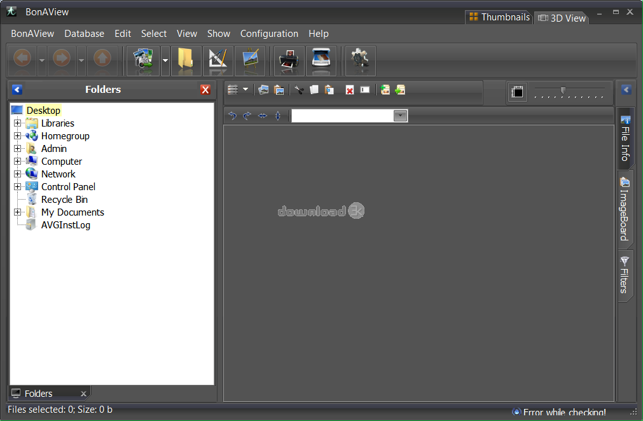Open the View menu
This screenshot has width=643, height=421.
pos(187,34)
